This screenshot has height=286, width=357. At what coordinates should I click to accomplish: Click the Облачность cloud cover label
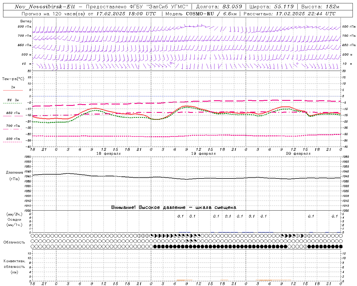14,242
